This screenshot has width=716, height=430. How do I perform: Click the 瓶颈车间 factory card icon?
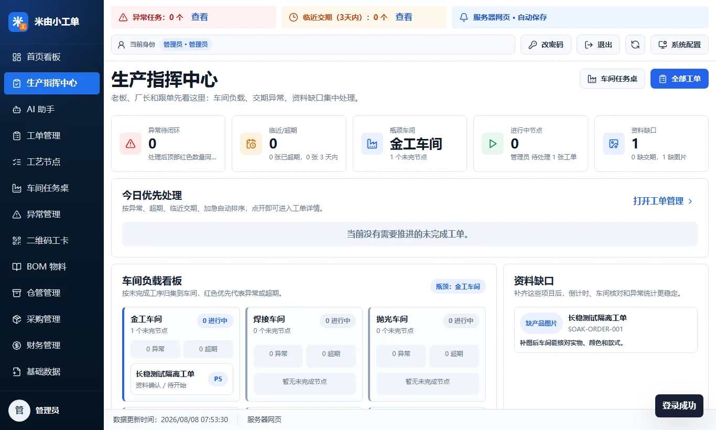pos(372,144)
